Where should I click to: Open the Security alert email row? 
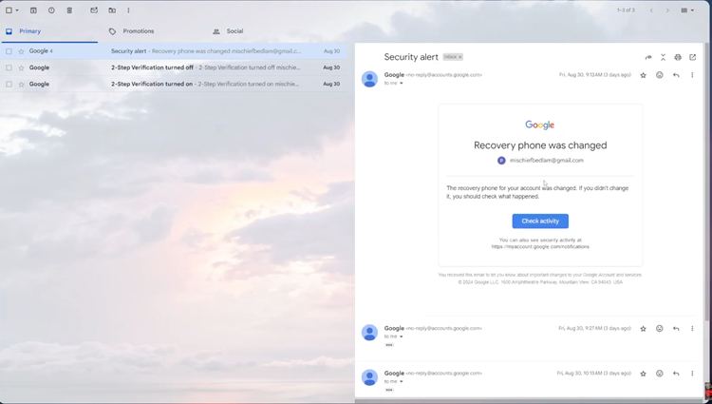(173, 51)
